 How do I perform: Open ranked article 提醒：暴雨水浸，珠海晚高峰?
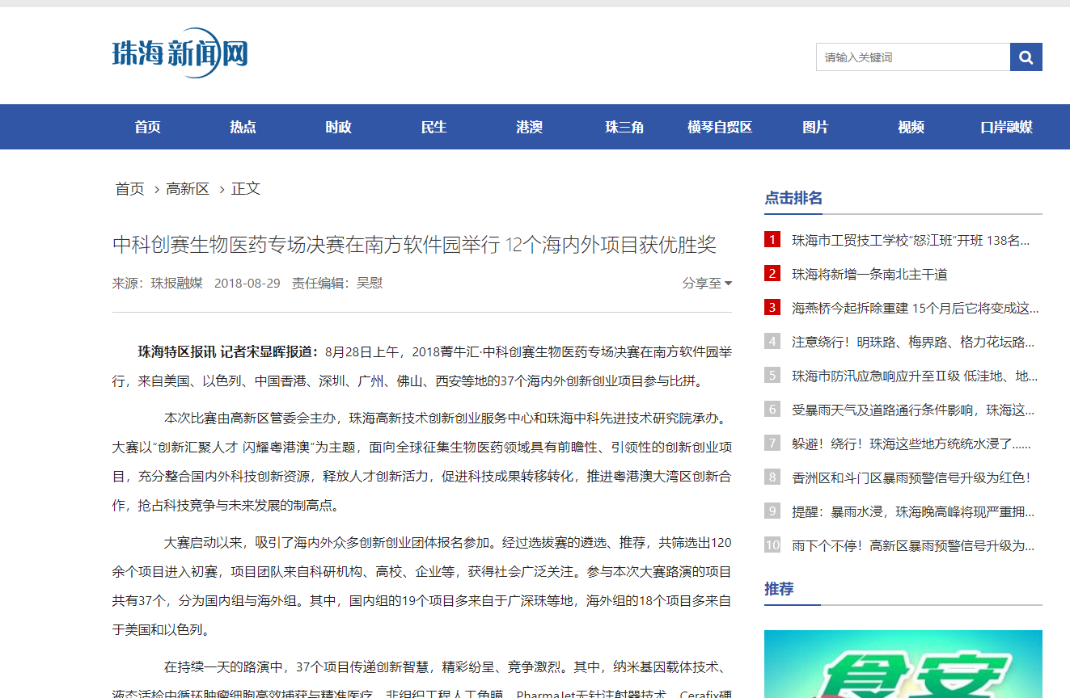[x=913, y=511]
